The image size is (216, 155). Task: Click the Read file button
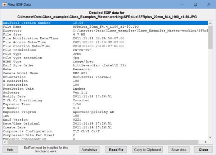pyautogui.click(x=116, y=149)
